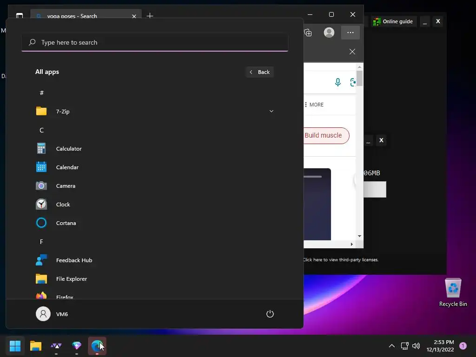Open the Edge tab actions menu icon
This screenshot has height=357, width=476.
pos(20,15)
